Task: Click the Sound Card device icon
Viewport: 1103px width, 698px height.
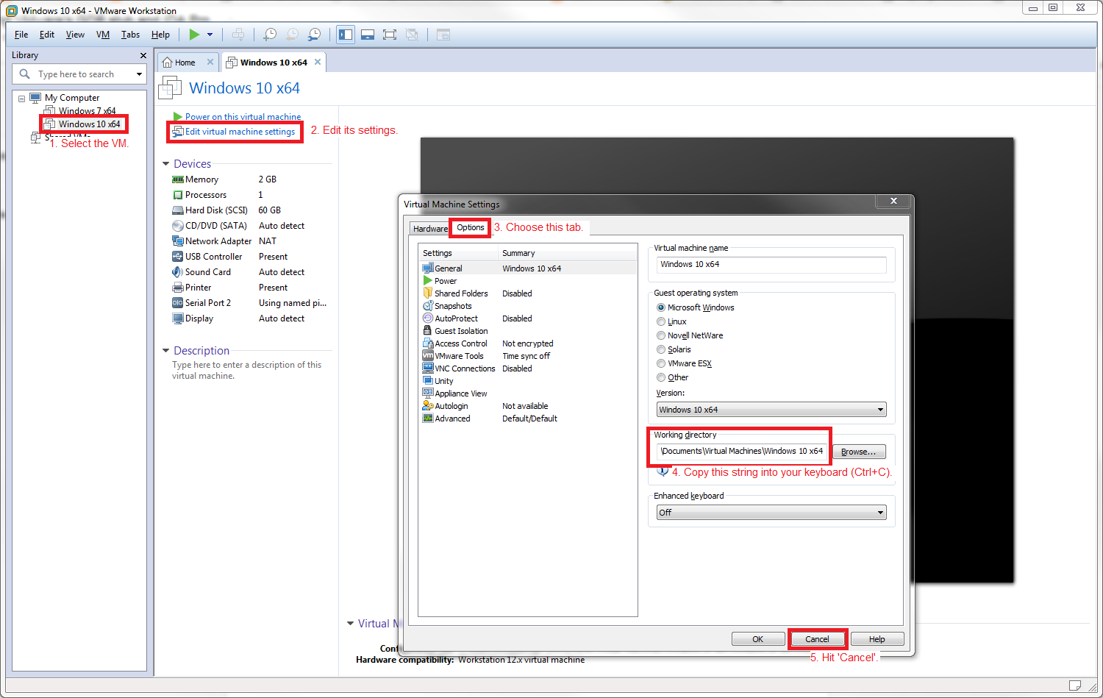Action: point(177,272)
